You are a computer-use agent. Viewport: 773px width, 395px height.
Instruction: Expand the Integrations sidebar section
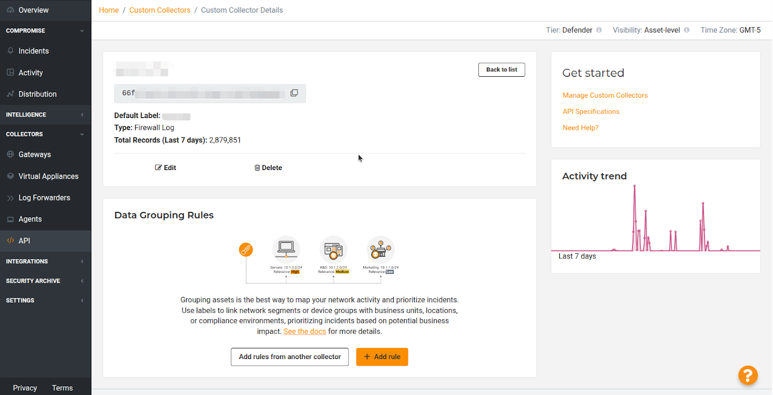[82, 261]
